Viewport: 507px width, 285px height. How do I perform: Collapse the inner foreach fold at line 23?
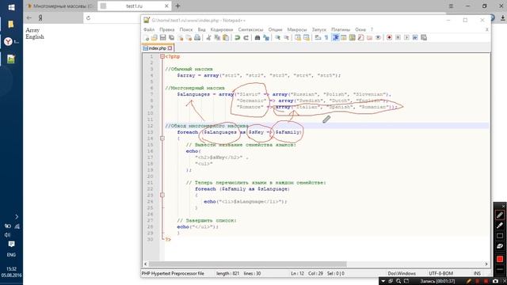(x=162, y=195)
